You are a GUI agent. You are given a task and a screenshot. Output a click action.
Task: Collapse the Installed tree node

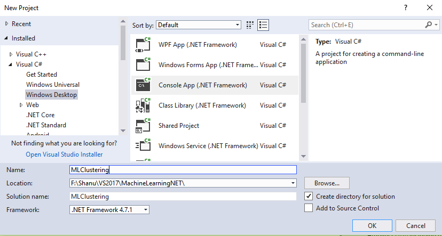click(6, 38)
